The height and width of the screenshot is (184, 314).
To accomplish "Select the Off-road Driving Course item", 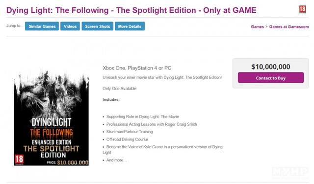I will tap(127, 139).
